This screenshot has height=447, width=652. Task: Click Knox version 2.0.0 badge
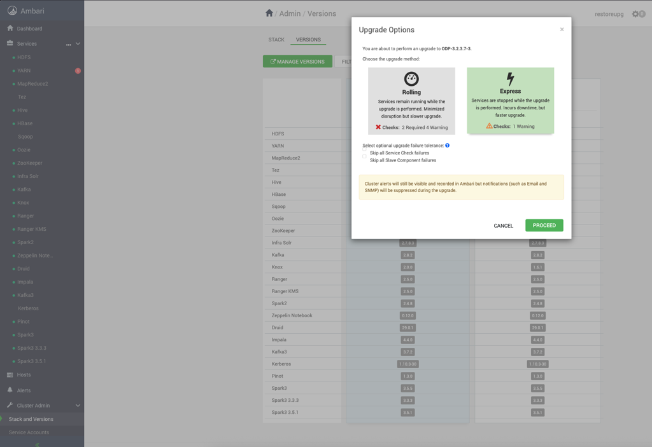[407, 267]
